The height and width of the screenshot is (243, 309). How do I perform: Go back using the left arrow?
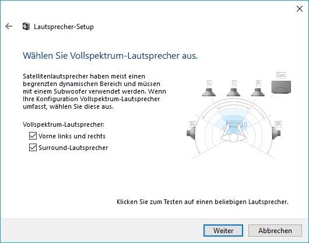coord(9,26)
